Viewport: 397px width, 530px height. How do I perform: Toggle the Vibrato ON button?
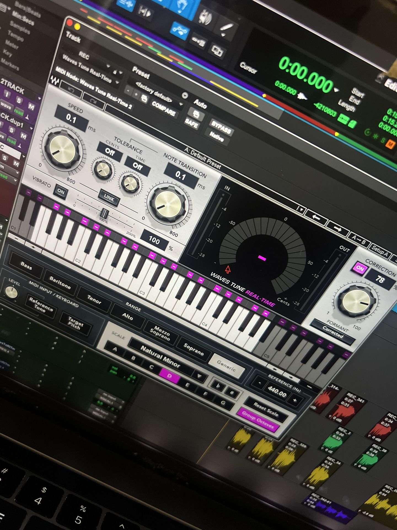click(61, 191)
